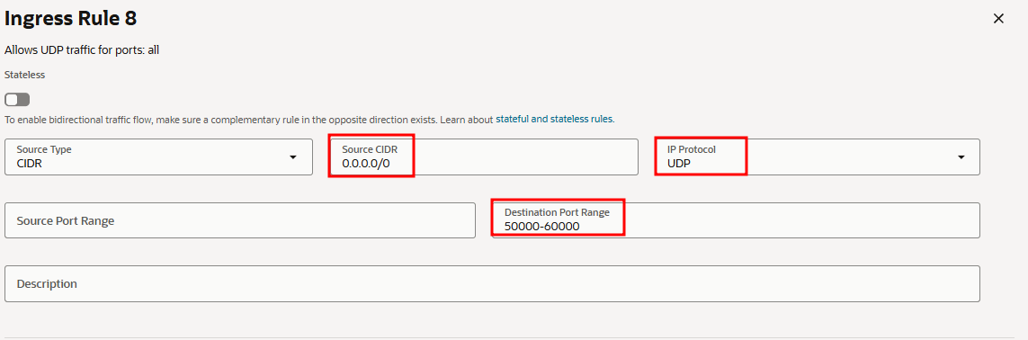Click the 'Allows UDP traffic for ports: all' summary
Viewport: 1028px width, 340px height.
click(x=82, y=49)
